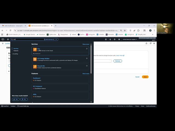Open ZipRecruiter bookmark
The image size is (175, 131).
click(x=52, y=35)
